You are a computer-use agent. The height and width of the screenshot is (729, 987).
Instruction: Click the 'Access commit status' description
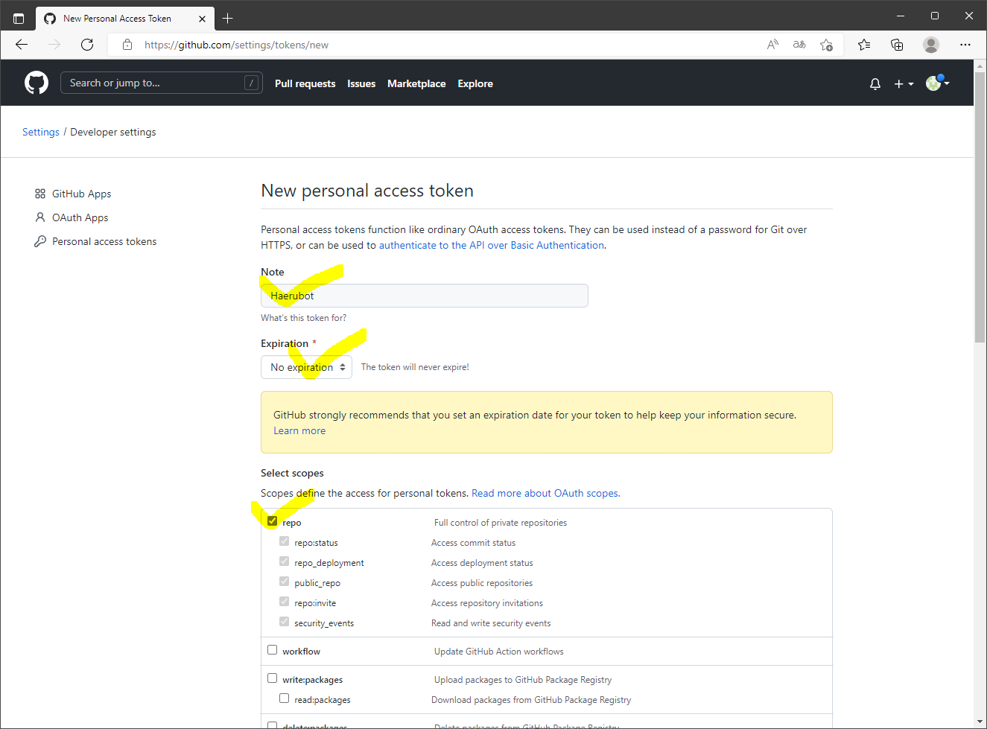(x=473, y=543)
